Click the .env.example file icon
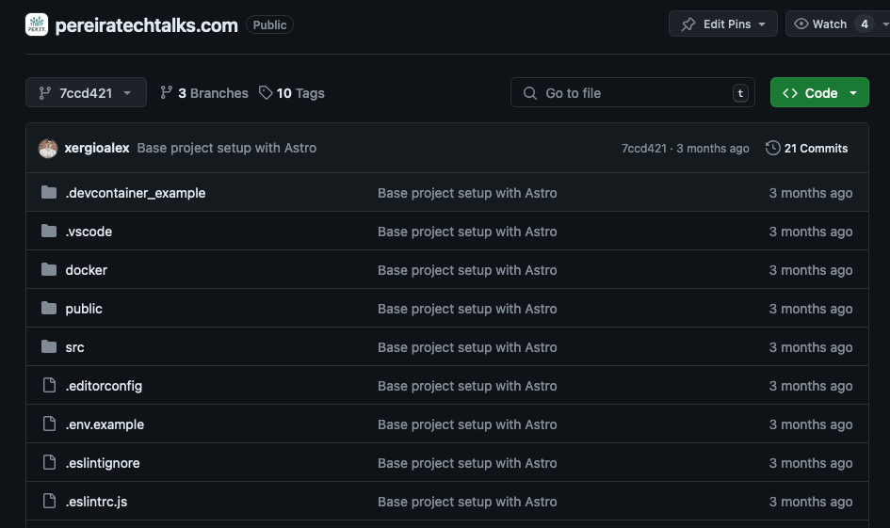The image size is (890, 528). (49, 424)
